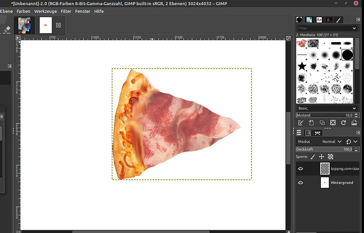Select the toppng.com-izza layer thumbnail

coord(325,168)
